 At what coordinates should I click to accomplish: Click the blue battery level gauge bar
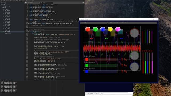101,71
